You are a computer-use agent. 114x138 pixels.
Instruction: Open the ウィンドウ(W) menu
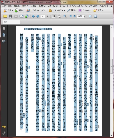[91, 6]
